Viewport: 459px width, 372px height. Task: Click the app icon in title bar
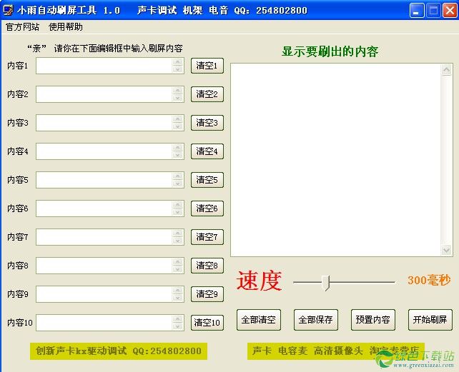9,11
